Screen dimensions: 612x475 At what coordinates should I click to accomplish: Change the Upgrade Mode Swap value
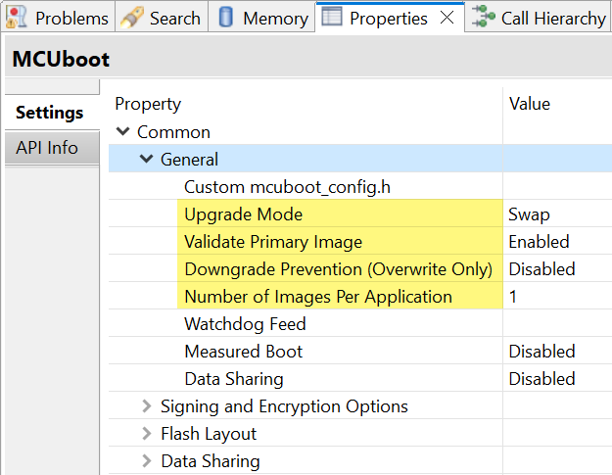click(x=553, y=214)
